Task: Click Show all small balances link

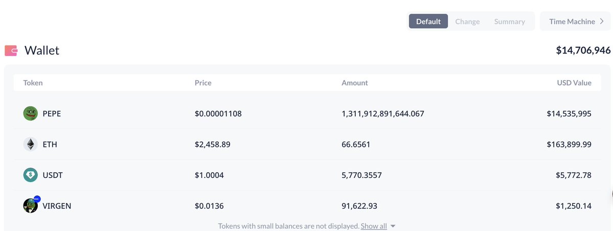Action: 374,226
